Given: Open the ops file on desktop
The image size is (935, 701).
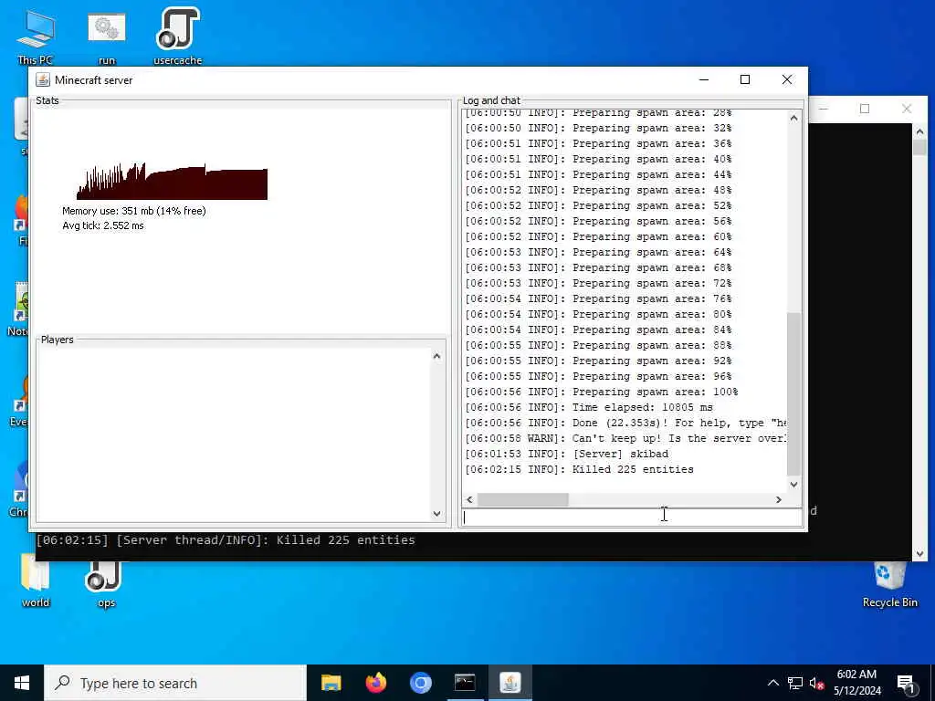Looking at the screenshot, I should [106, 583].
